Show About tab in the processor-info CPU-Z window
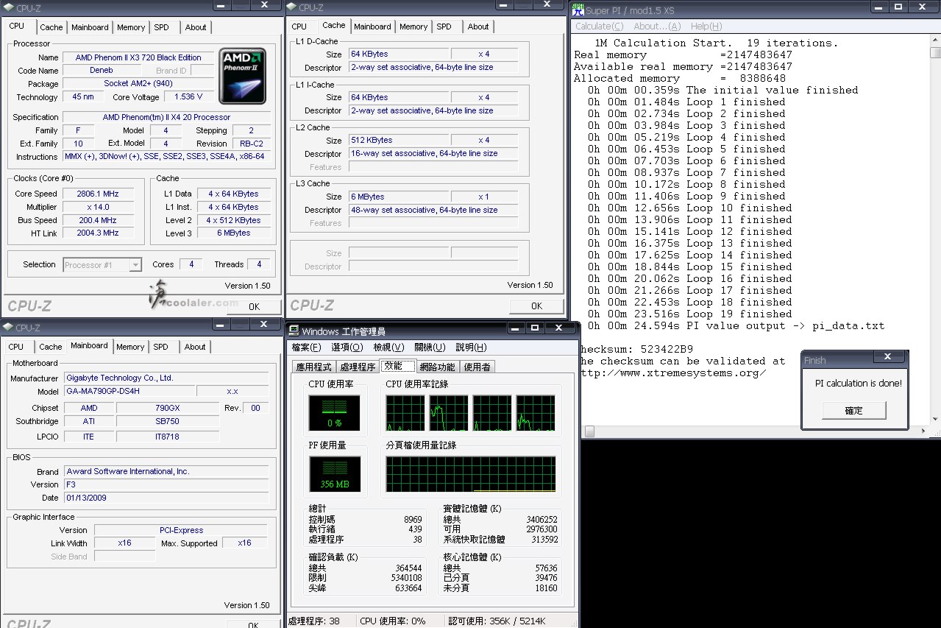The height and width of the screenshot is (628, 941). tap(196, 27)
